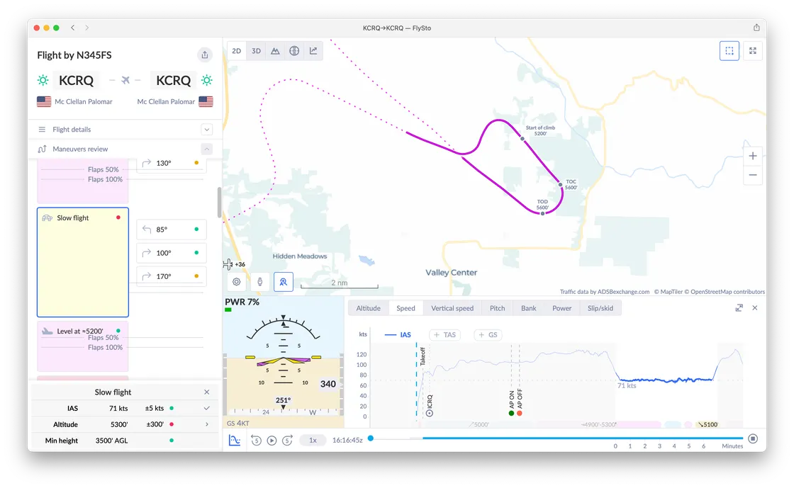The width and height of the screenshot is (794, 488).
Task: Select the 100° right turn entry
Action: [x=171, y=253]
